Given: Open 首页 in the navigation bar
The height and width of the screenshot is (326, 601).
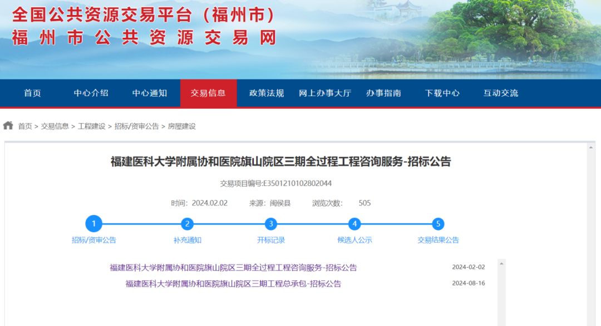Looking at the screenshot, I should tap(32, 93).
